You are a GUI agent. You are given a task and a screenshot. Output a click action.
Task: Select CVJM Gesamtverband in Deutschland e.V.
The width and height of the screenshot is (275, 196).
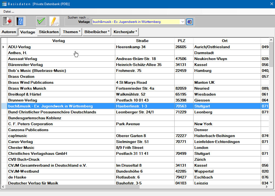[61, 166]
